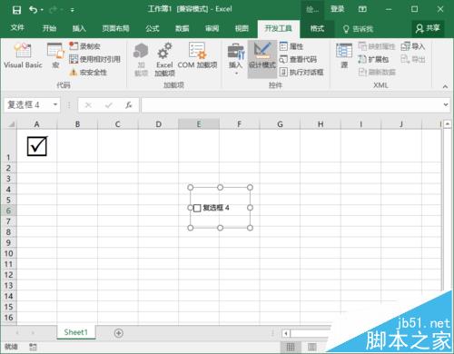The height and width of the screenshot is (354, 454).
Task: Open Expansion Packs (扩展包)
Action: pyautogui.click(x=373, y=59)
